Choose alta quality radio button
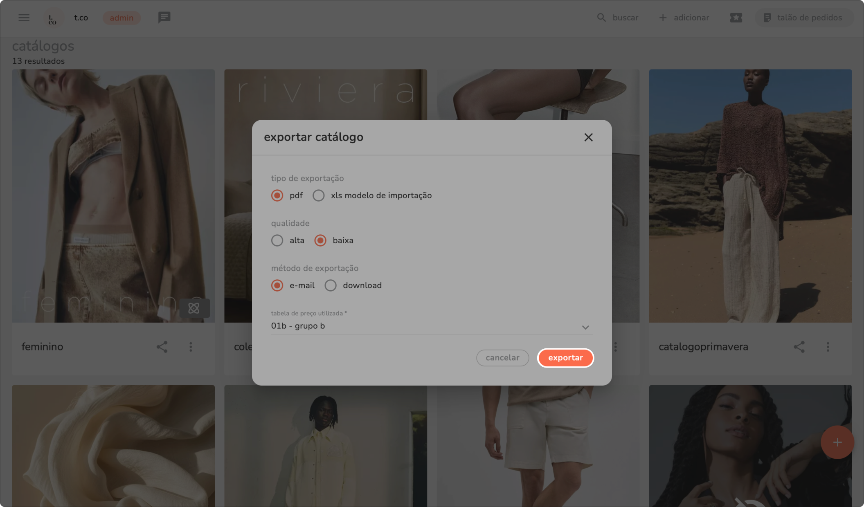 (277, 240)
